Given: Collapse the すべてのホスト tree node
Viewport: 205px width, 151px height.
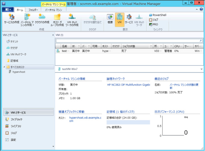Looking at the screenshot, I should tap(4, 67).
